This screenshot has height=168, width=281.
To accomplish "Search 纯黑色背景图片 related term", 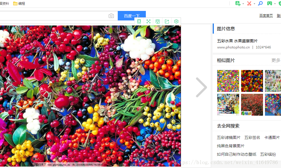I will point(231,146).
